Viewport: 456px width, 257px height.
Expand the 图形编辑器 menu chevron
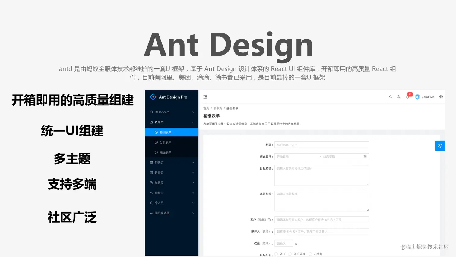tap(193, 213)
